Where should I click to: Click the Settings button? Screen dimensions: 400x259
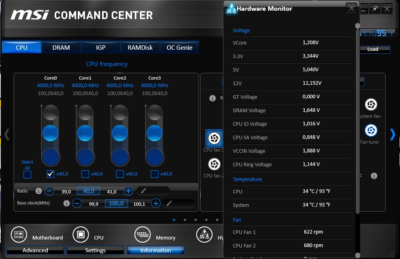pyautogui.click(x=95, y=250)
